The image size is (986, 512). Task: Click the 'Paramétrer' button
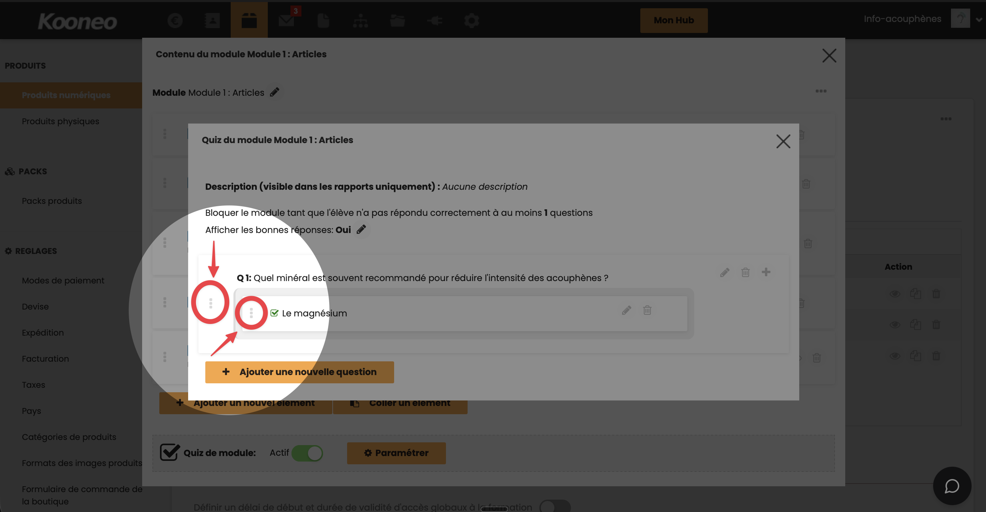pos(396,453)
